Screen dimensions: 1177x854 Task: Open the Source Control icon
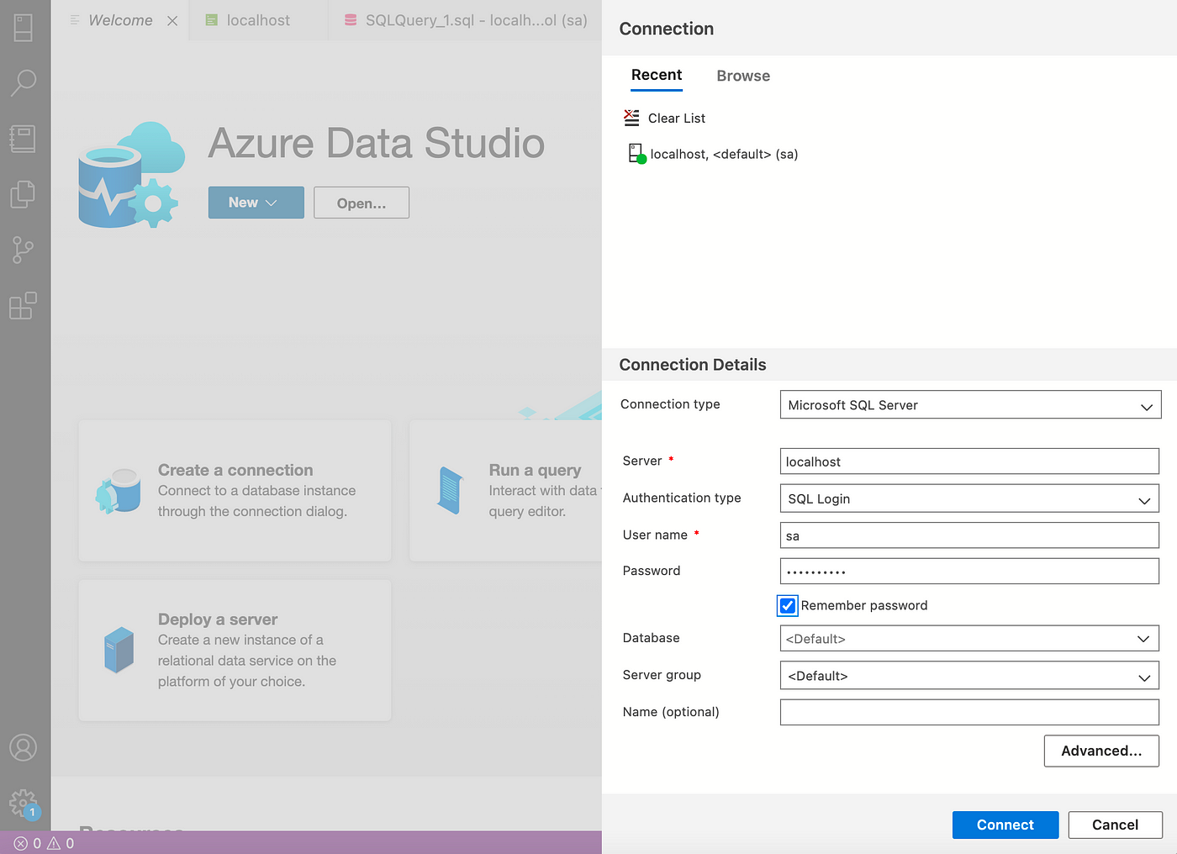(x=23, y=250)
